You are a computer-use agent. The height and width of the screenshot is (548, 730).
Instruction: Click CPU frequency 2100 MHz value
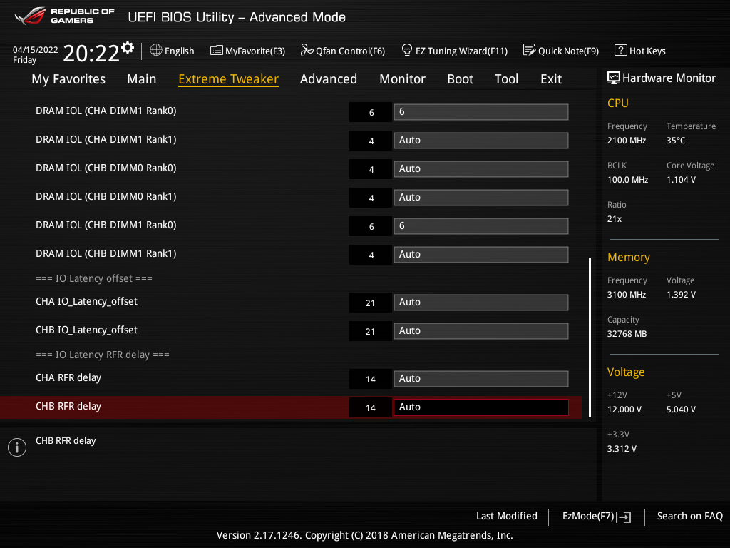[x=627, y=141]
